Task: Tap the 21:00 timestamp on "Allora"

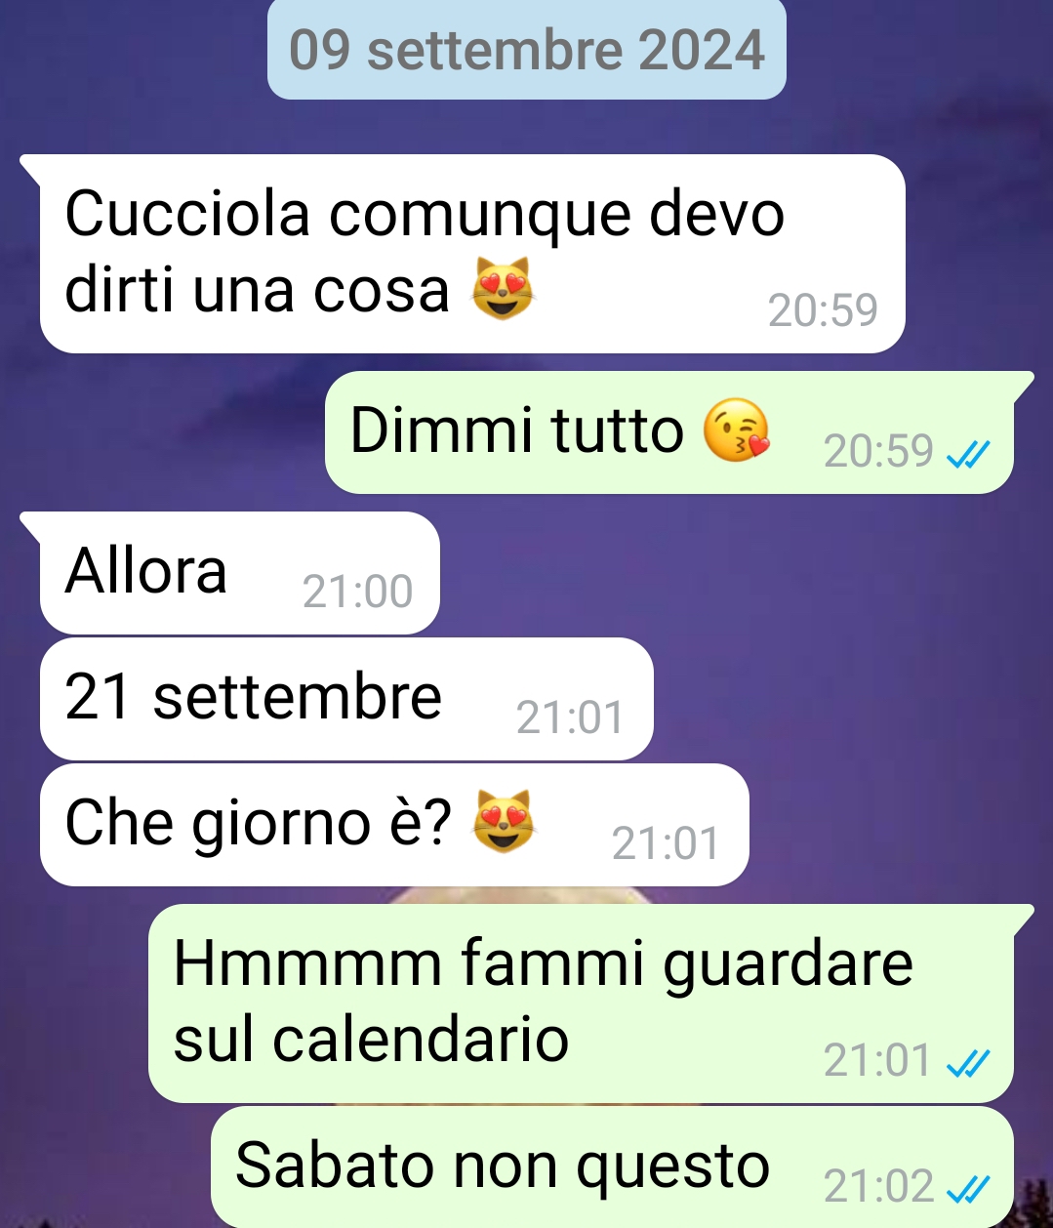Action: click(x=358, y=592)
